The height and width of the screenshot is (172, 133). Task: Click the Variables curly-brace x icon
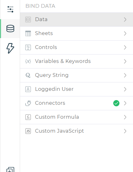tap(28, 61)
